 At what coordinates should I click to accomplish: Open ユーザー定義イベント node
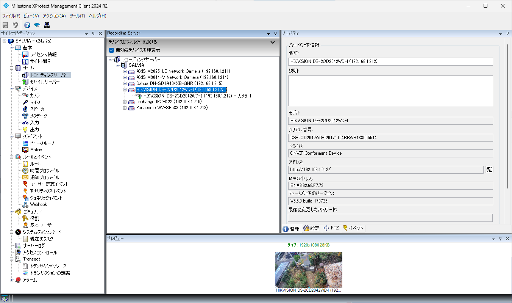tap(49, 184)
